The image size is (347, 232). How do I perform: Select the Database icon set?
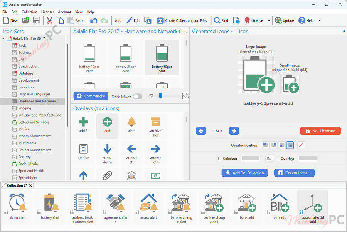click(x=26, y=73)
